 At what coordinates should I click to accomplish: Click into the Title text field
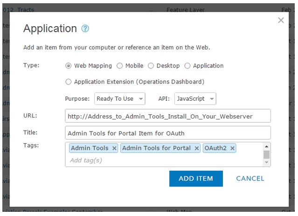(x=168, y=133)
